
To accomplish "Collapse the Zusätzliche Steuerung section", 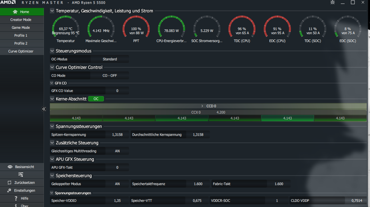I will (x=52, y=143).
